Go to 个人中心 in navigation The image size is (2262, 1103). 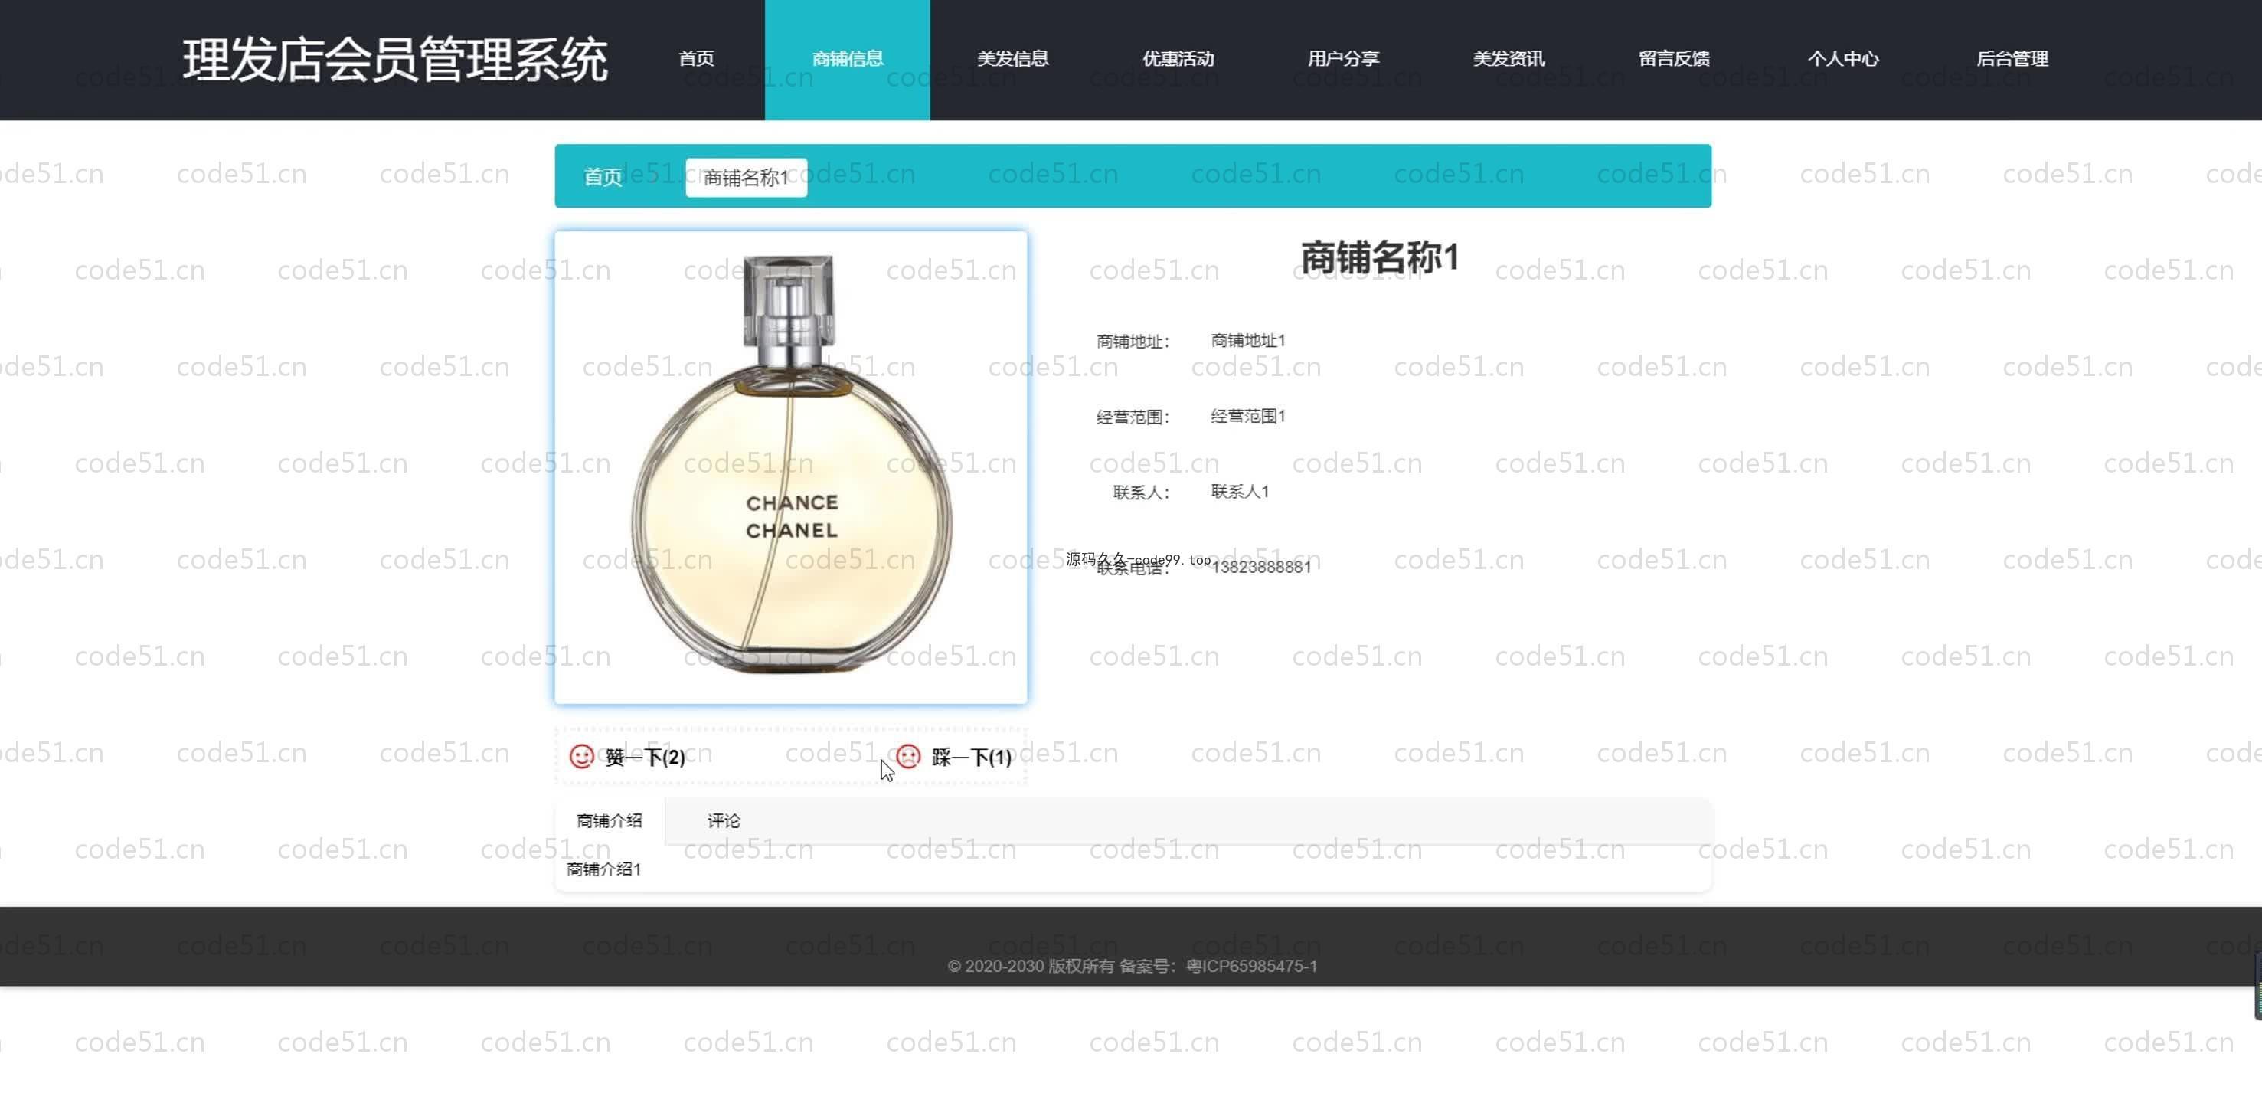click(x=1842, y=59)
